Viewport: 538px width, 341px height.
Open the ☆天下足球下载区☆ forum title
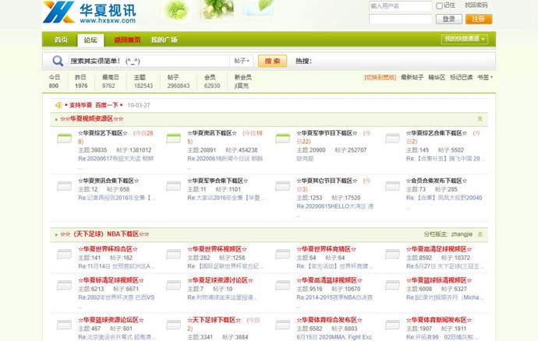214,320
